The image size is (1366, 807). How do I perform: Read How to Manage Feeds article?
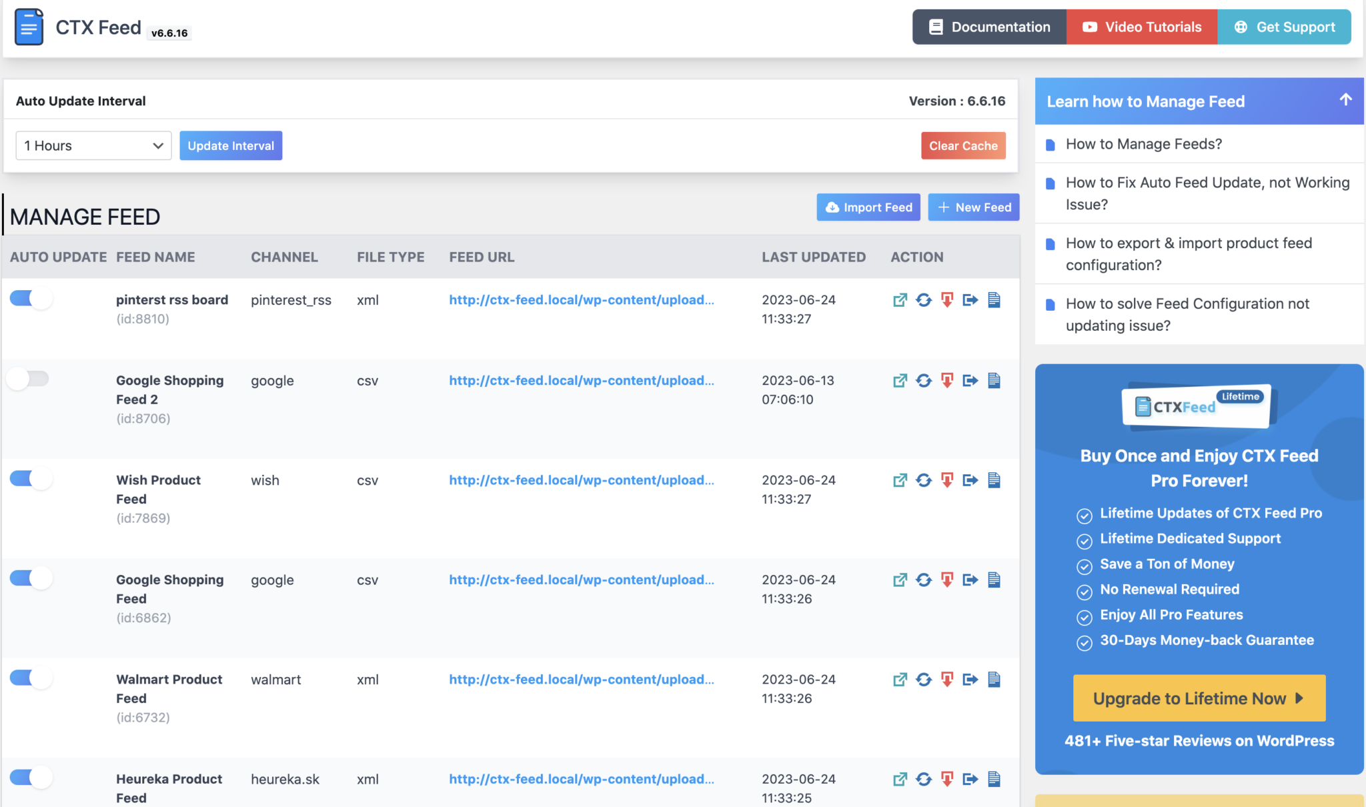tap(1143, 143)
